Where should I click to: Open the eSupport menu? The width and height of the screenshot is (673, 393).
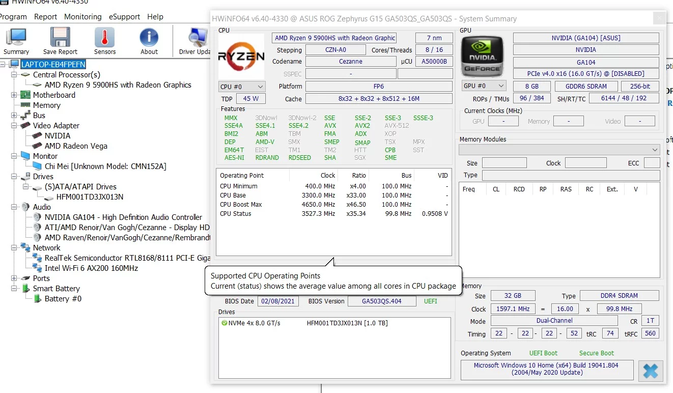tap(125, 17)
